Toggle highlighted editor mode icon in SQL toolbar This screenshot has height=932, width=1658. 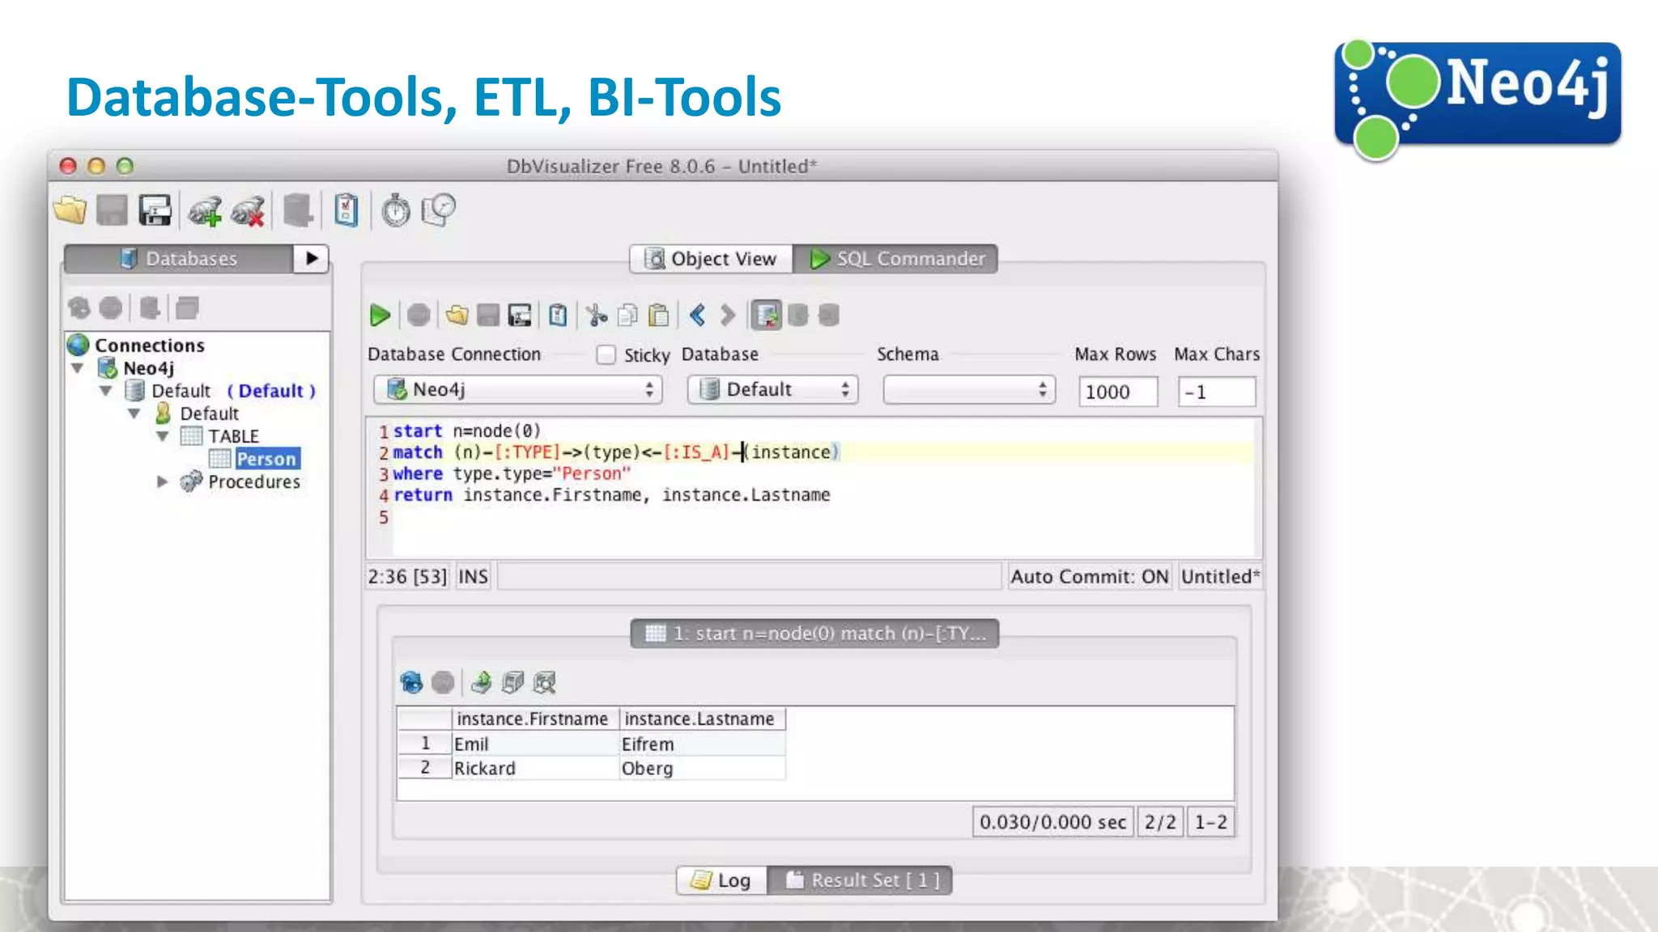[766, 315]
